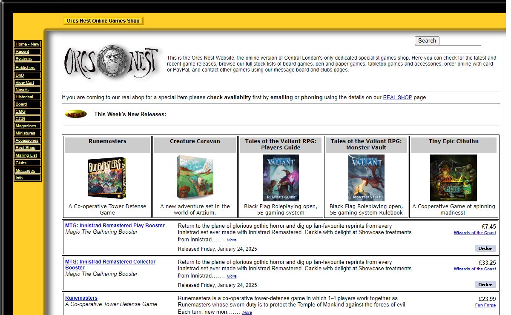
Task: Open Wizards of the Coast link for Play Booster
Action: pos(475,233)
